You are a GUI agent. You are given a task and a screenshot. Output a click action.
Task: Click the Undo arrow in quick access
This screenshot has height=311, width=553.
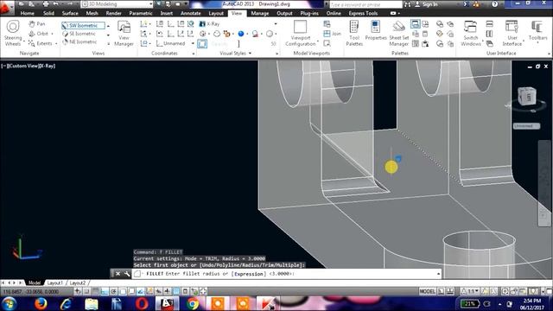[x=55, y=4]
